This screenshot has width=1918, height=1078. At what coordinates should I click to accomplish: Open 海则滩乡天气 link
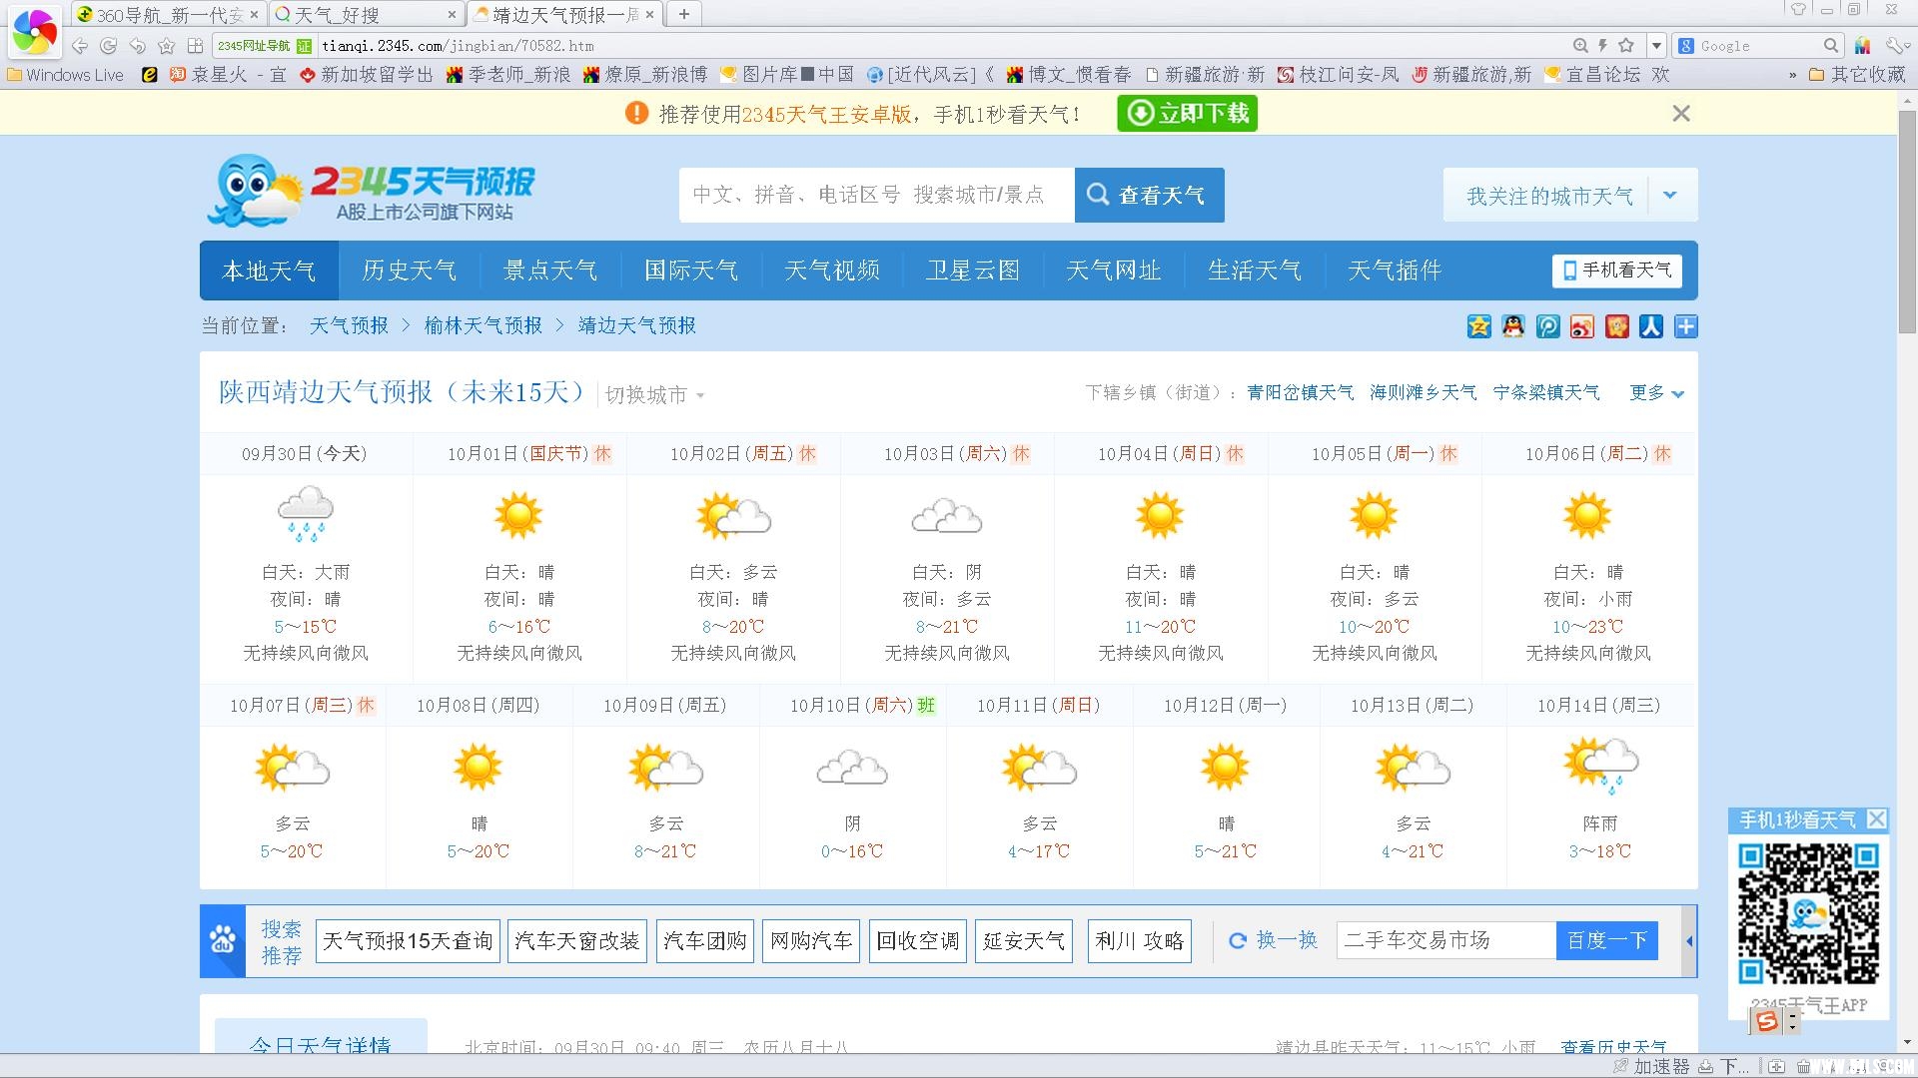(1423, 393)
